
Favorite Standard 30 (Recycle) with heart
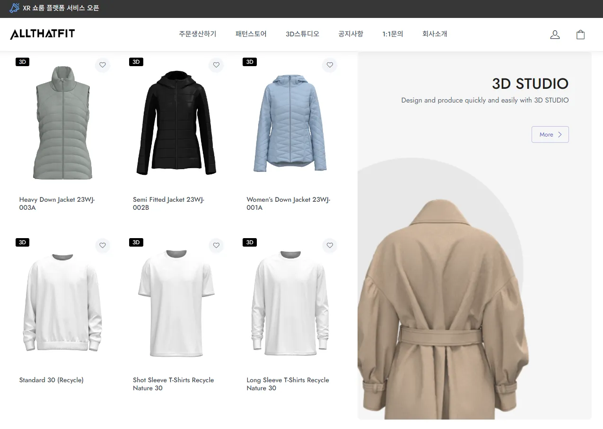(103, 246)
